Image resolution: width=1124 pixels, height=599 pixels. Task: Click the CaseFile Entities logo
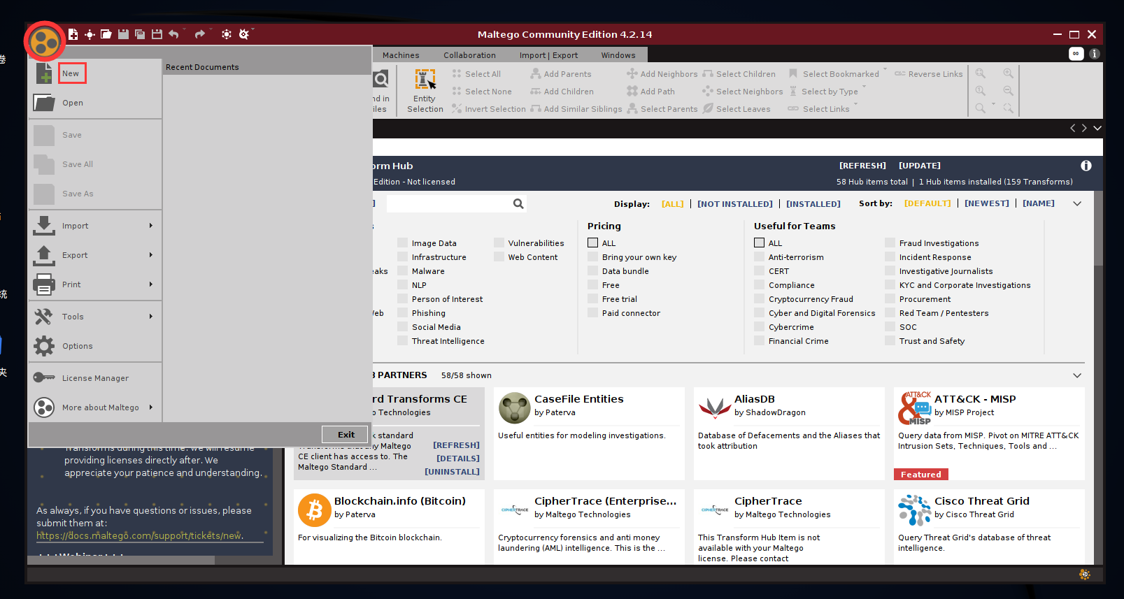pyautogui.click(x=515, y=408)
